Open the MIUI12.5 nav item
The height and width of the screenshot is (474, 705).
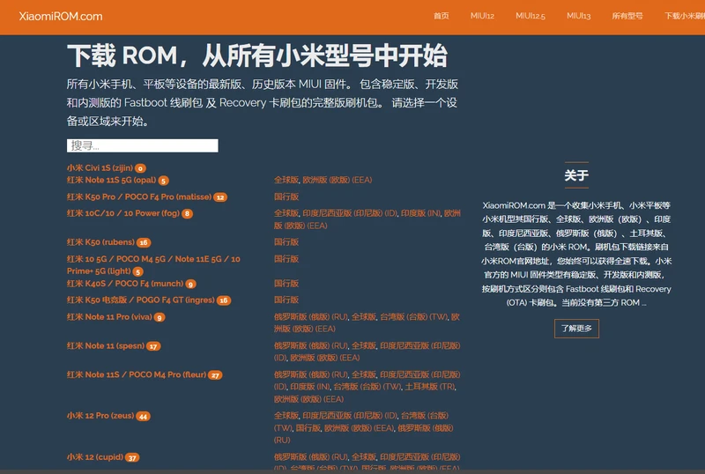pos(531,16)
